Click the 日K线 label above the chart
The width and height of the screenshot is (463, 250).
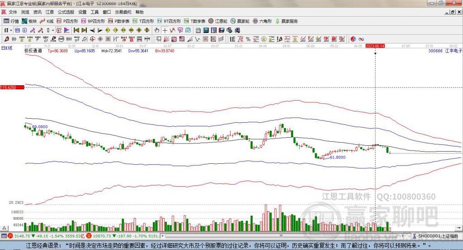(x=6, y=47)
